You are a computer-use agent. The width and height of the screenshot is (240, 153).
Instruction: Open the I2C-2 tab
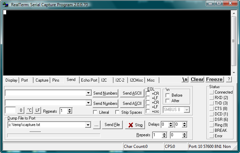[x=120, y=80]
